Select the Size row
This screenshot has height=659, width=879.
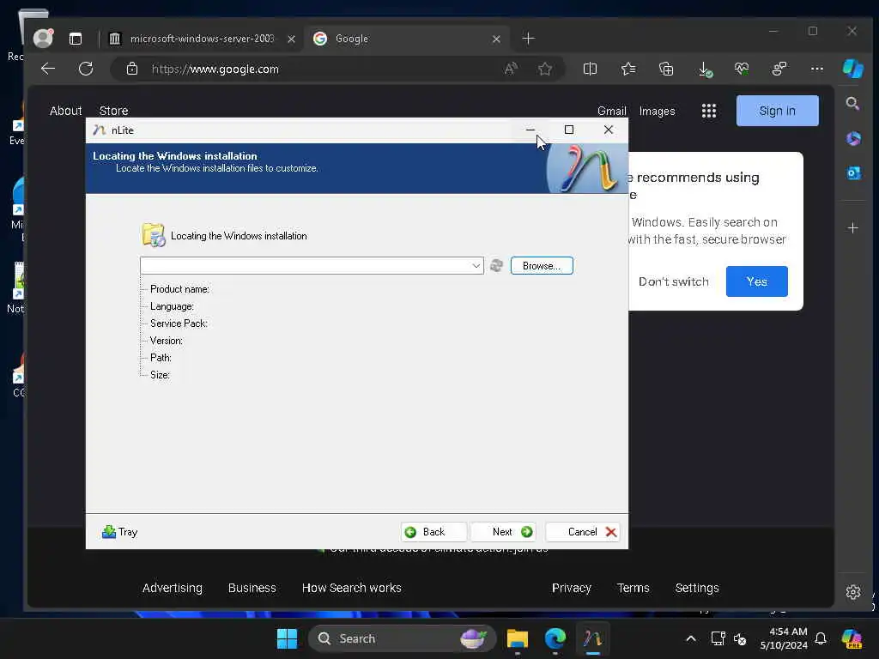[x=159, y=375]
